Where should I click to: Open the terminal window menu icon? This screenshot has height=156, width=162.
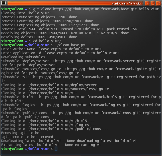(x=3, y=3)
